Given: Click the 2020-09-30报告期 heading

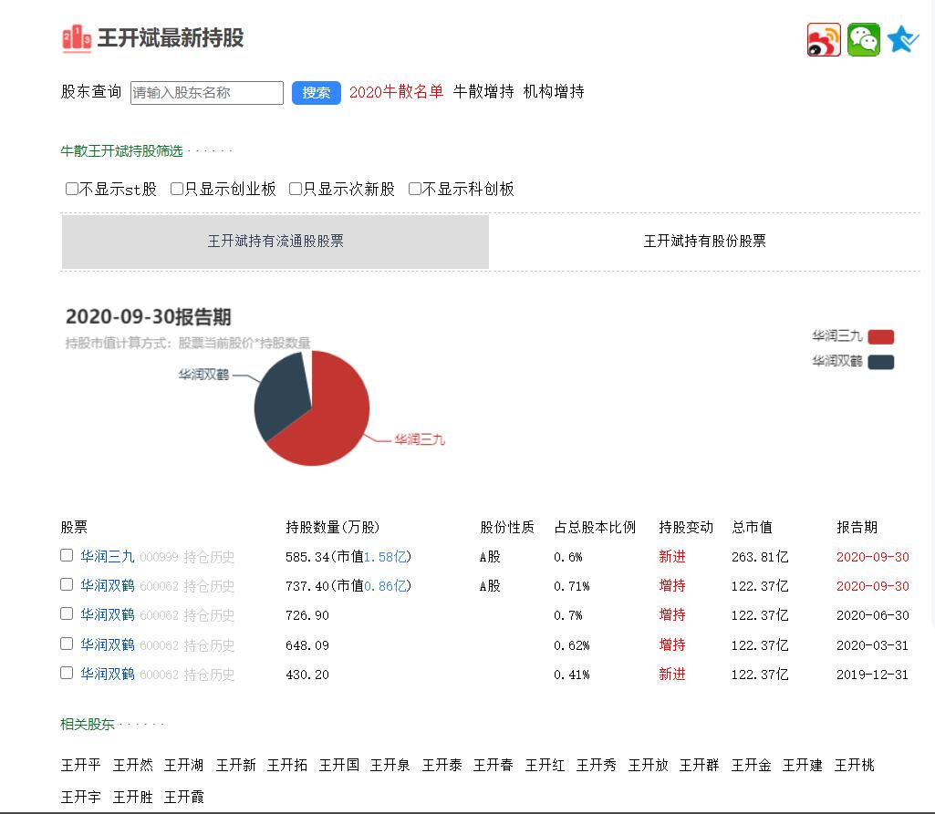Looking at the screenshot, I should click(149, 317).
